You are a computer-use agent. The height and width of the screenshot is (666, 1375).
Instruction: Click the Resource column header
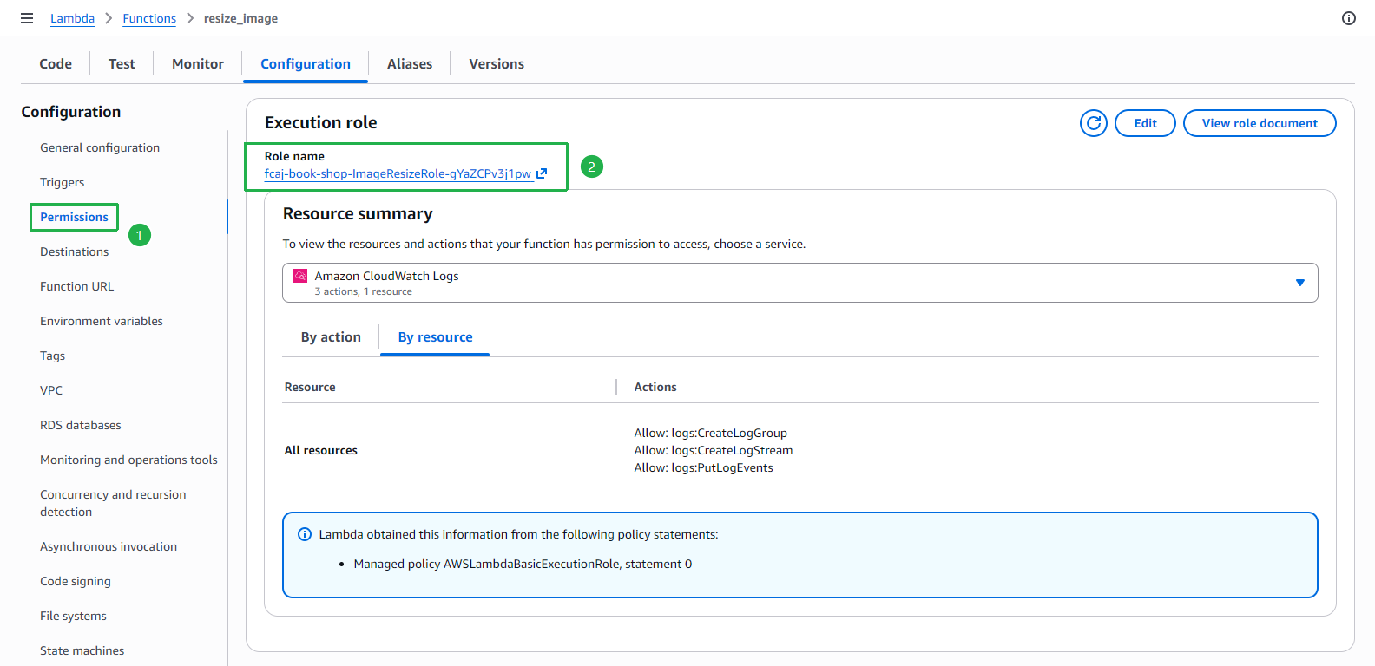click(x=310, y=387)
